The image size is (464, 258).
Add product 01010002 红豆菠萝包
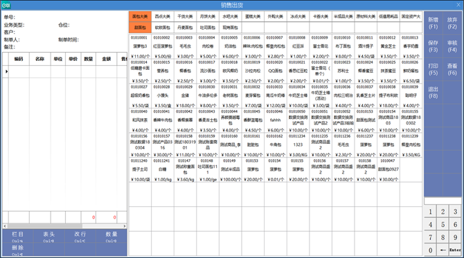tap(163, 46)
